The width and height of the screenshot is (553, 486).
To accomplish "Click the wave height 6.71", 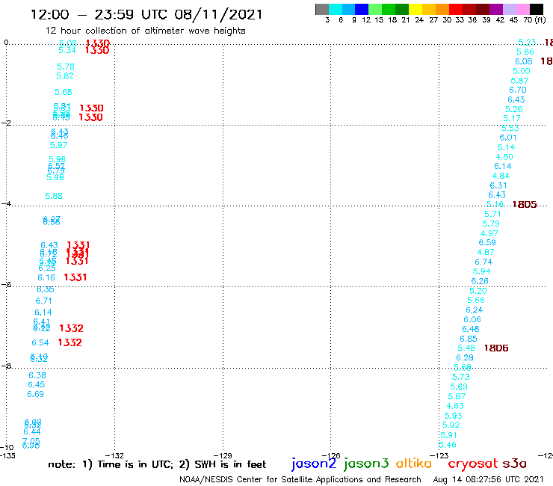I will click(43, 301).
